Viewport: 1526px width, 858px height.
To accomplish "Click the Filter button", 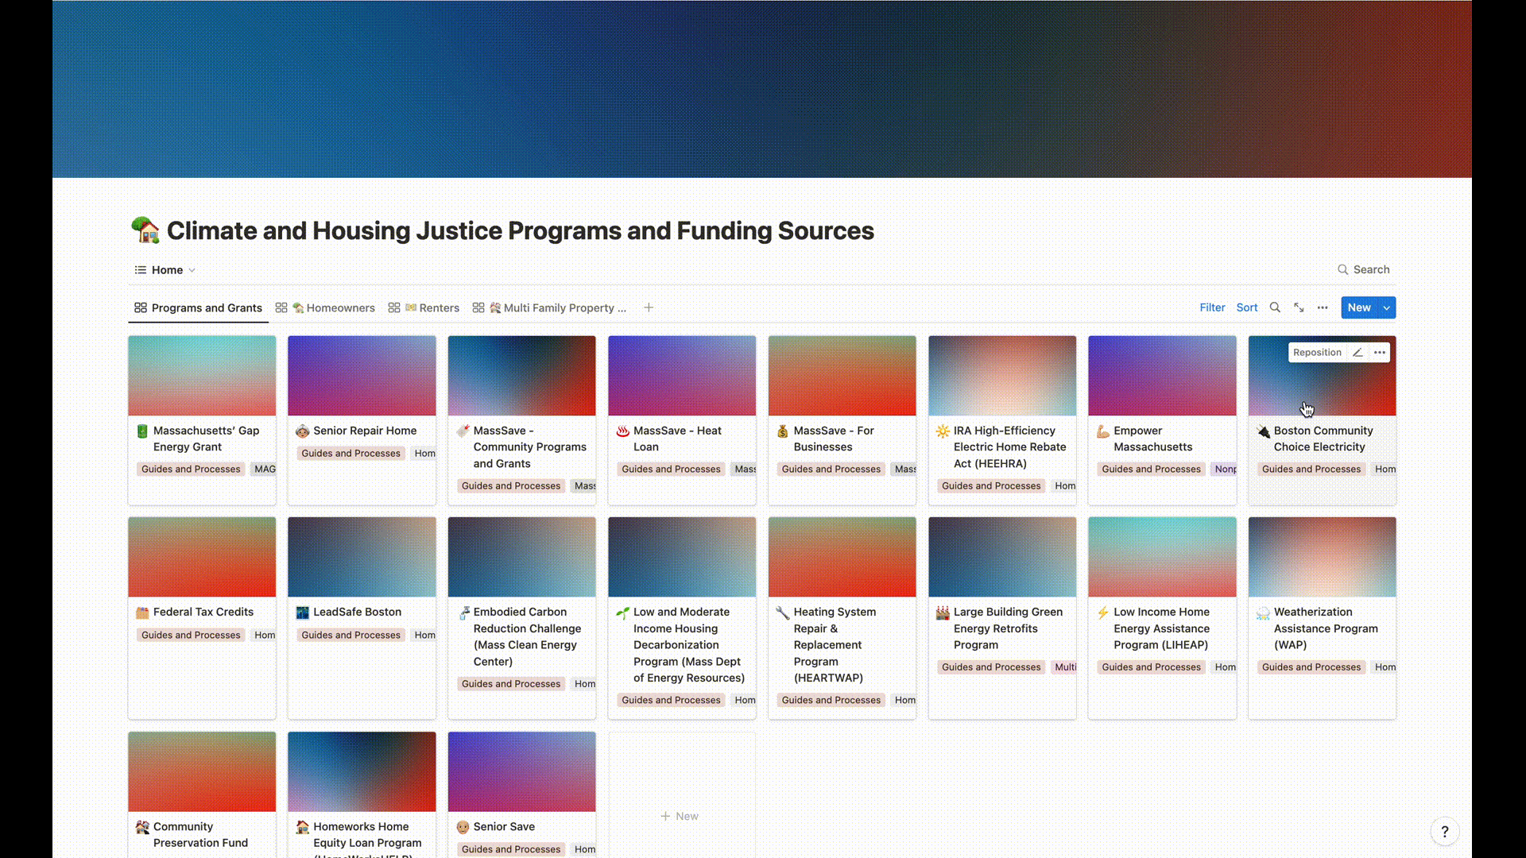I will (x=1212, y=307).
